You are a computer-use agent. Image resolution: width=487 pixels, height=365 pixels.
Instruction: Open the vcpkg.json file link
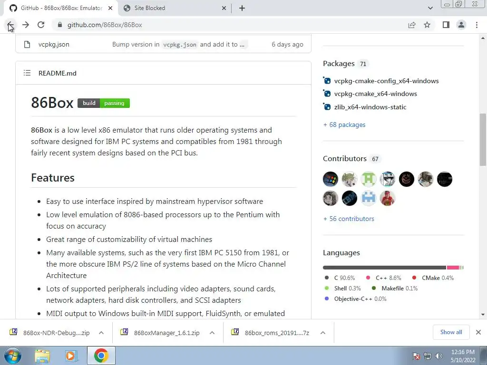(54, 44)
